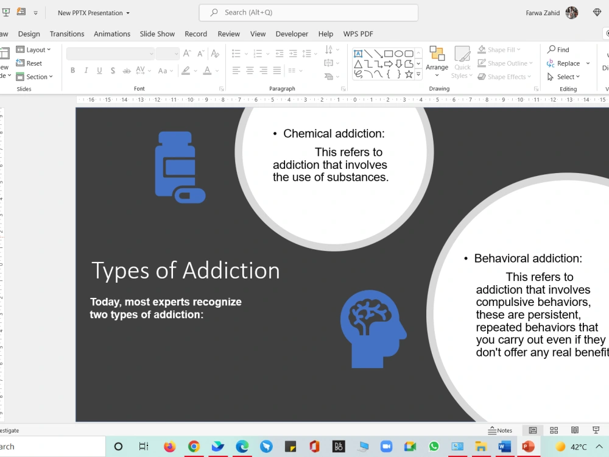The image size is (609, 457).
Task: Toggle center paragraph alignment
Action: tap(249, 71)
